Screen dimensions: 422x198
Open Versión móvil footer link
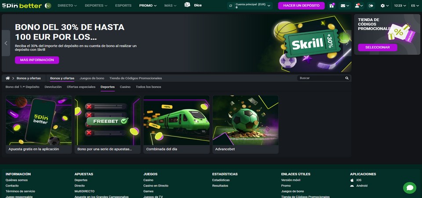(x=291, y=180)
